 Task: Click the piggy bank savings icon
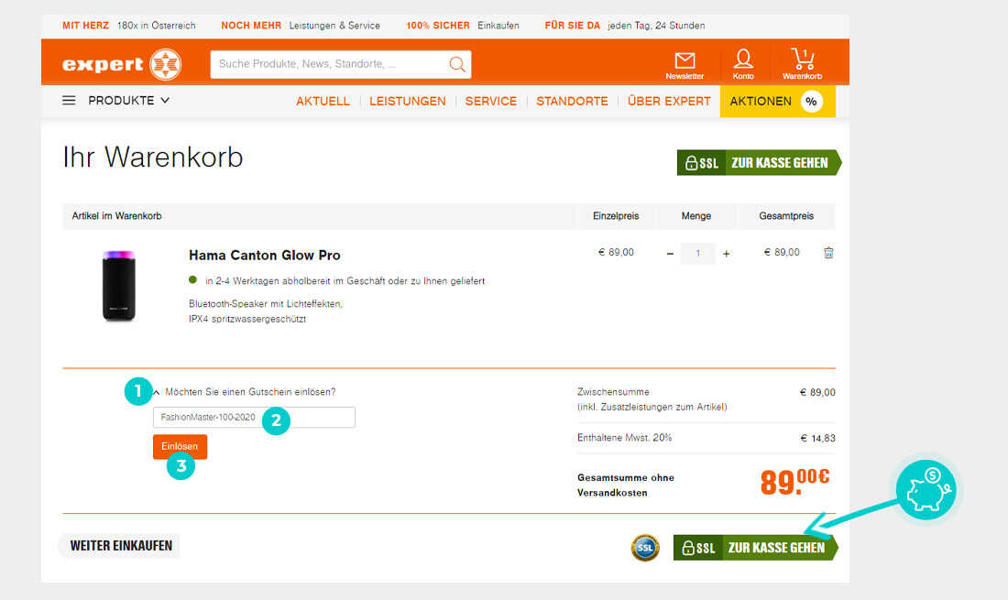[x=926, y=490]
